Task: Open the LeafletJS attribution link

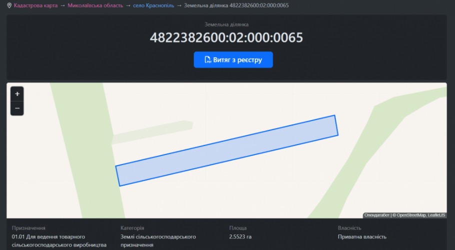Action: click(436, 215)
